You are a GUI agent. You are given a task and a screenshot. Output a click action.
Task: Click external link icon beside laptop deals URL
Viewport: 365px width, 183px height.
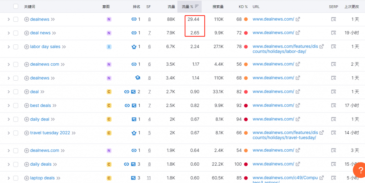point(322,178)
